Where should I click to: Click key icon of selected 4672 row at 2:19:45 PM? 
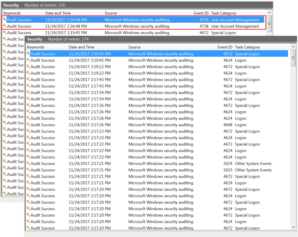(28, 54)
